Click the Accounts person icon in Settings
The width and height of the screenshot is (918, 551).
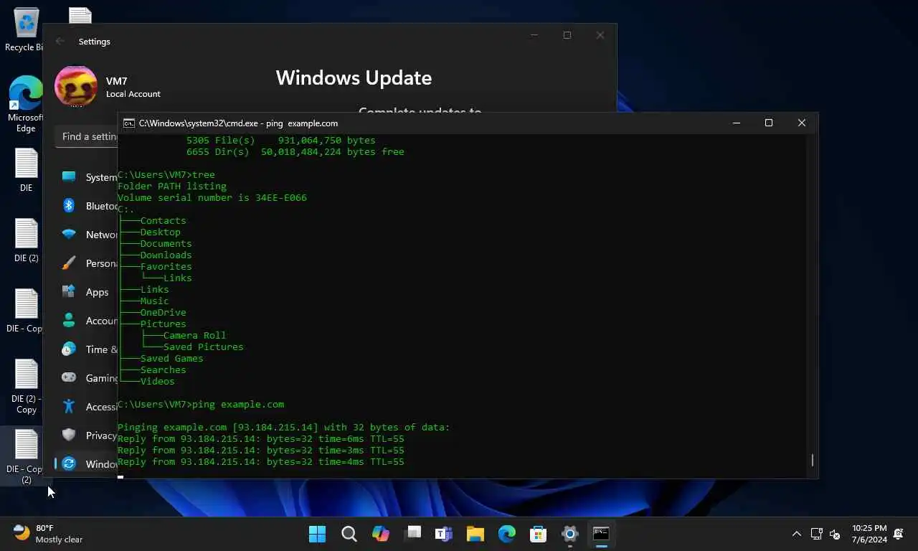[x=69, y=321]
